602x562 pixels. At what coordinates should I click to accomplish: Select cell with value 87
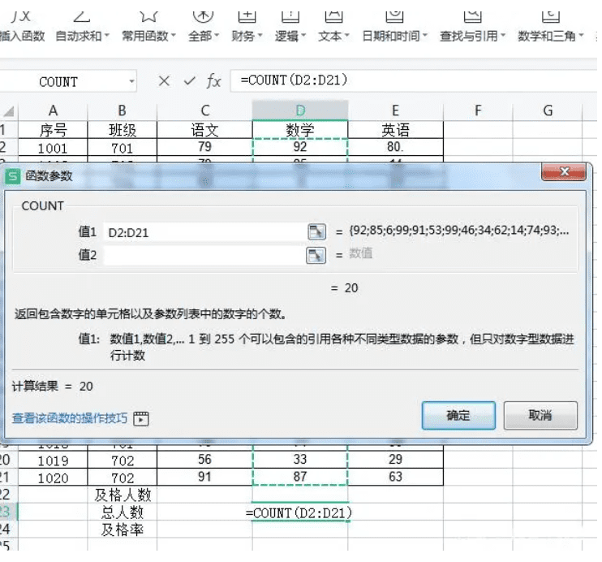pyautogui.click(x=300, y=477)
